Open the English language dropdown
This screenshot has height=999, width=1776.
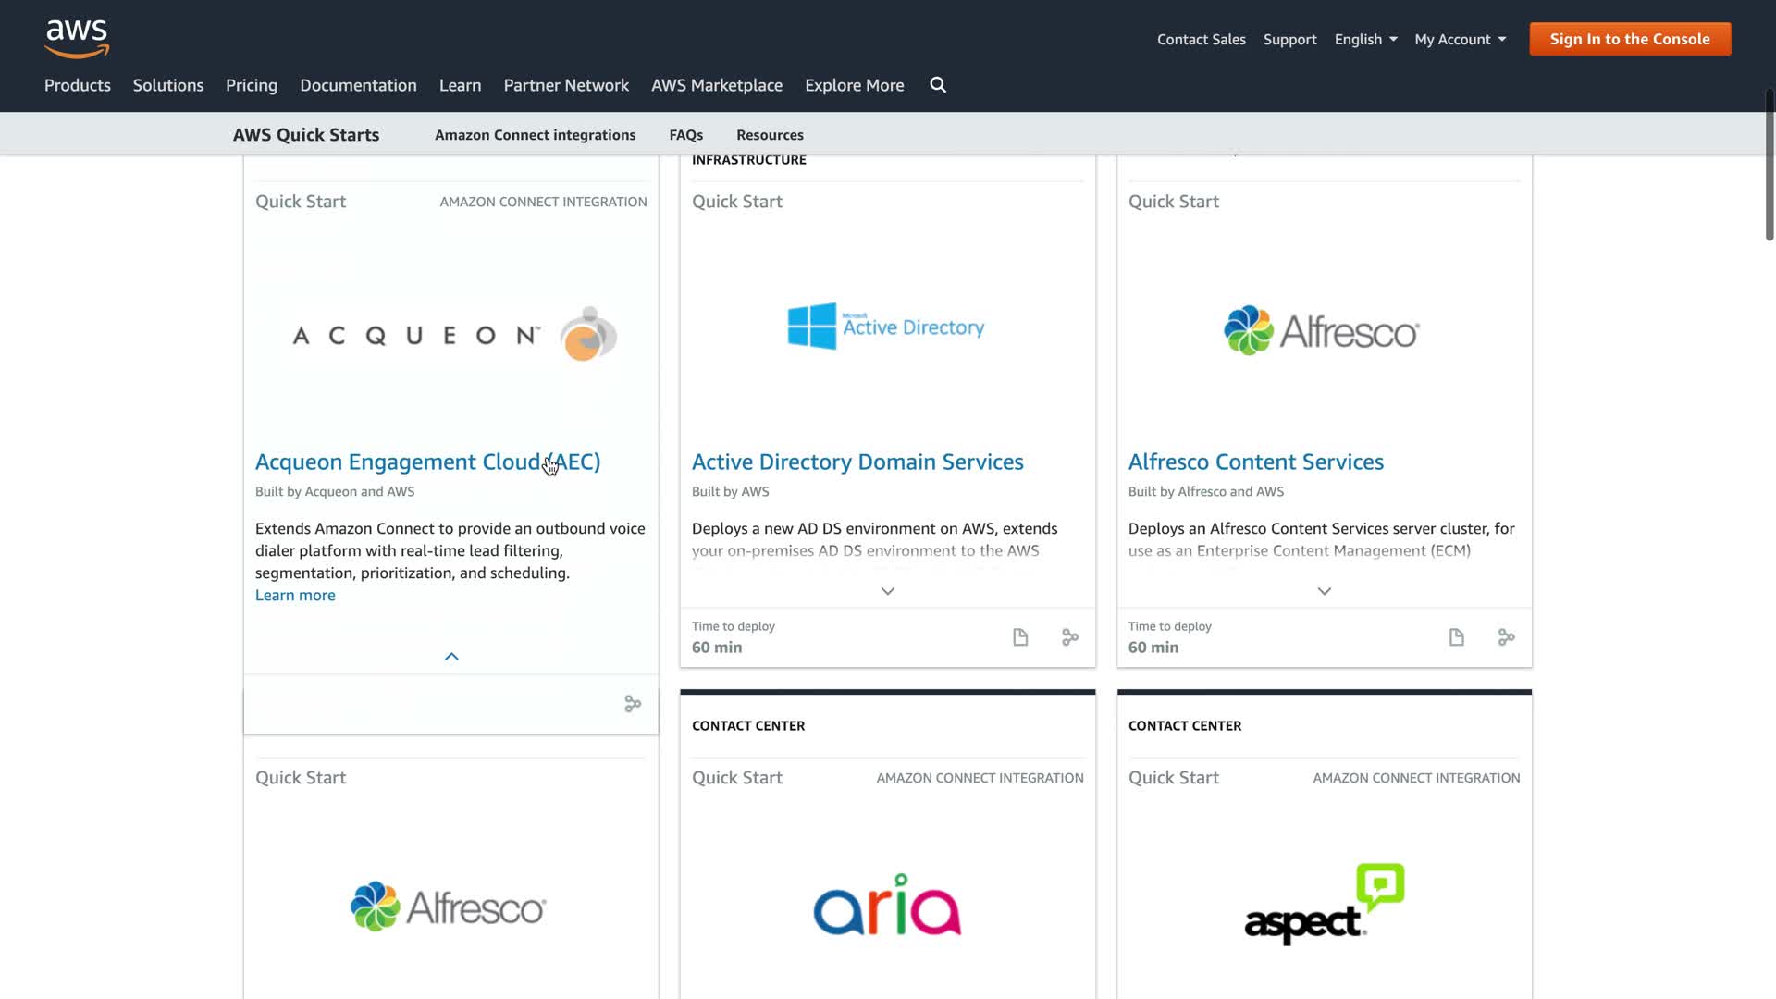point(1365,39)
